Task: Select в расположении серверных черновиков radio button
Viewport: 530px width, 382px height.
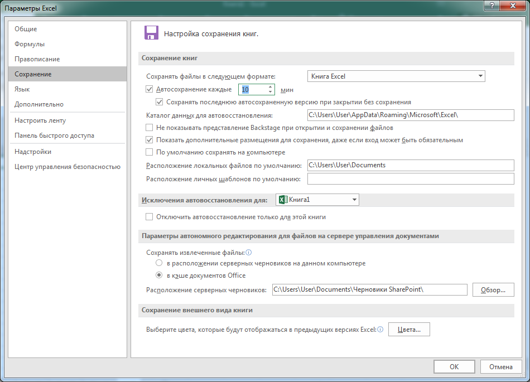Action: 159,263
